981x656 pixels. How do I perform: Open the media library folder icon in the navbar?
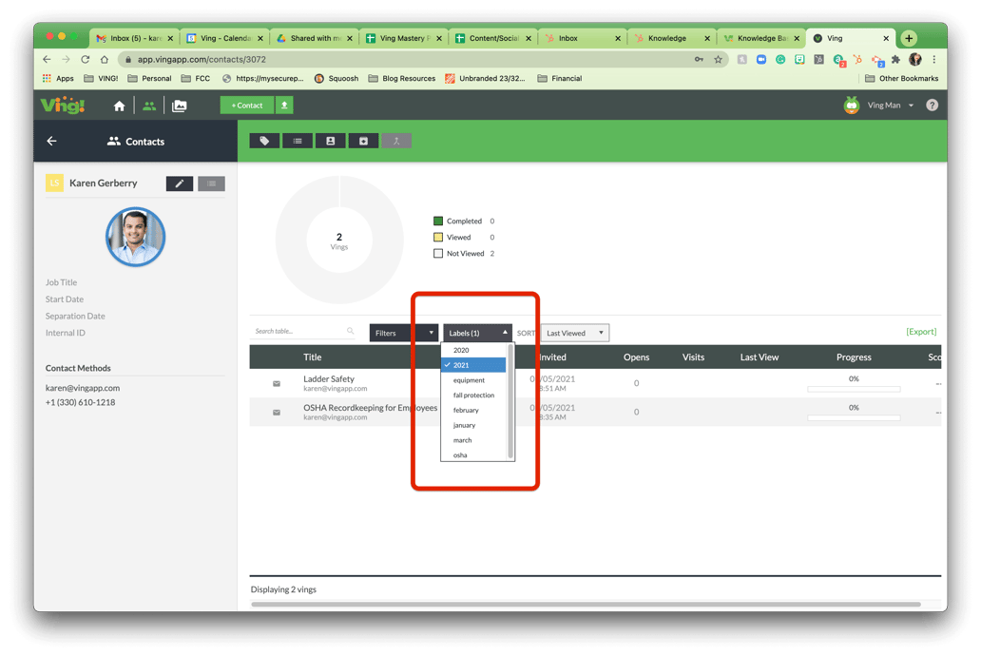180,106
